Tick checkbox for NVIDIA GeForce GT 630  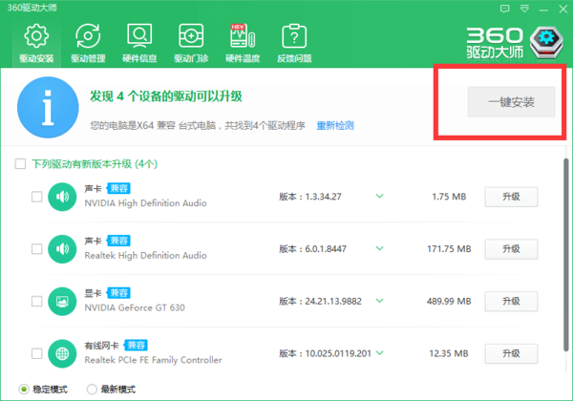tap(36, 302)
